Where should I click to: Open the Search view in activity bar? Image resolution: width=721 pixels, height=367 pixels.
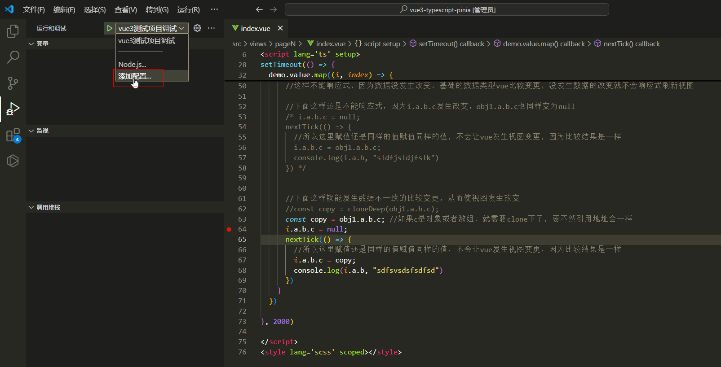point(13,57)
